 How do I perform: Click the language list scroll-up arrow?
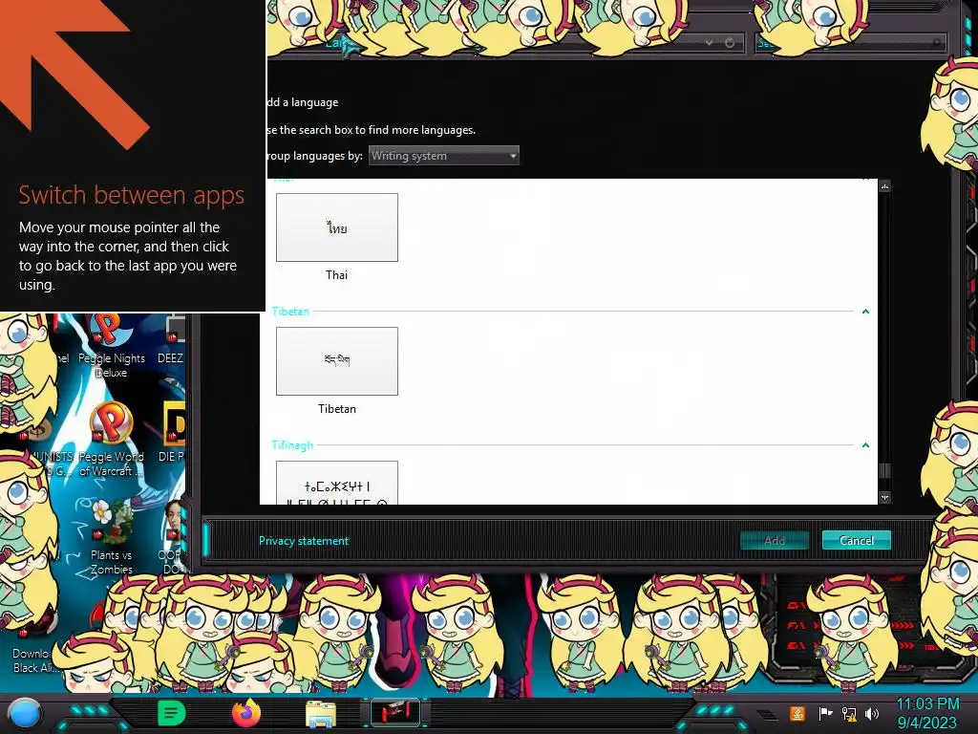[884, 186]
